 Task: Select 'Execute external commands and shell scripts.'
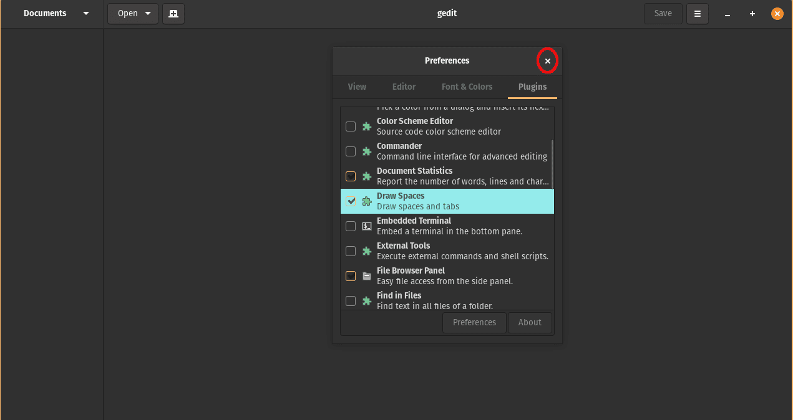point(462,256)
